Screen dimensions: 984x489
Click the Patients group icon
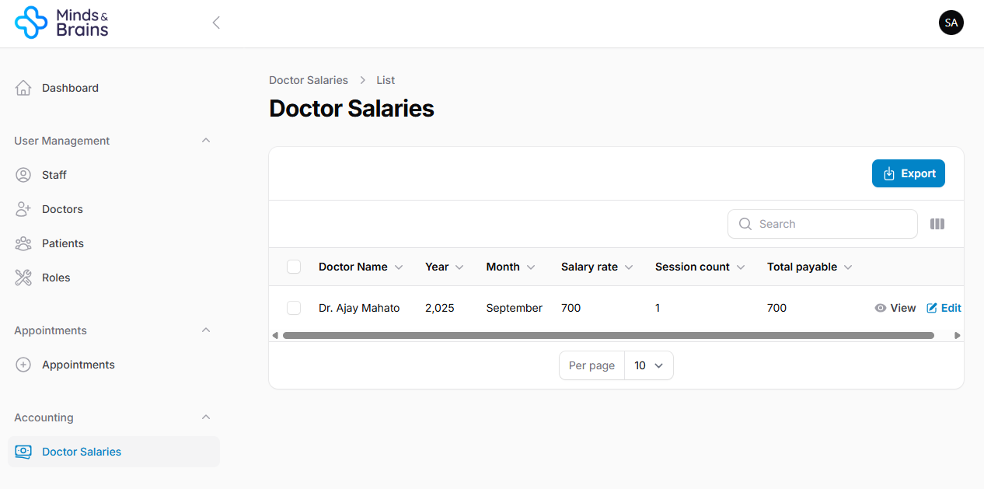click(x=23, y=243)
